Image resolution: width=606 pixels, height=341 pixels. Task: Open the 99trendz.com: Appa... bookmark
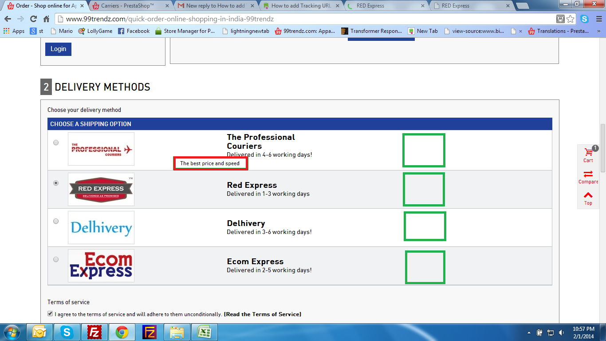coord(305,31)
